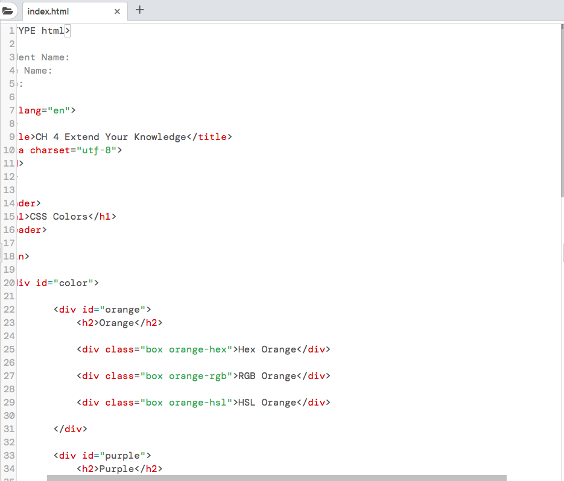The image size is (564, 481).
Task: Click the closing div tag on line 31
Action: pos(71,428)
